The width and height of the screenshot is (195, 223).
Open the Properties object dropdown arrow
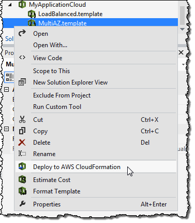[183, 64]
